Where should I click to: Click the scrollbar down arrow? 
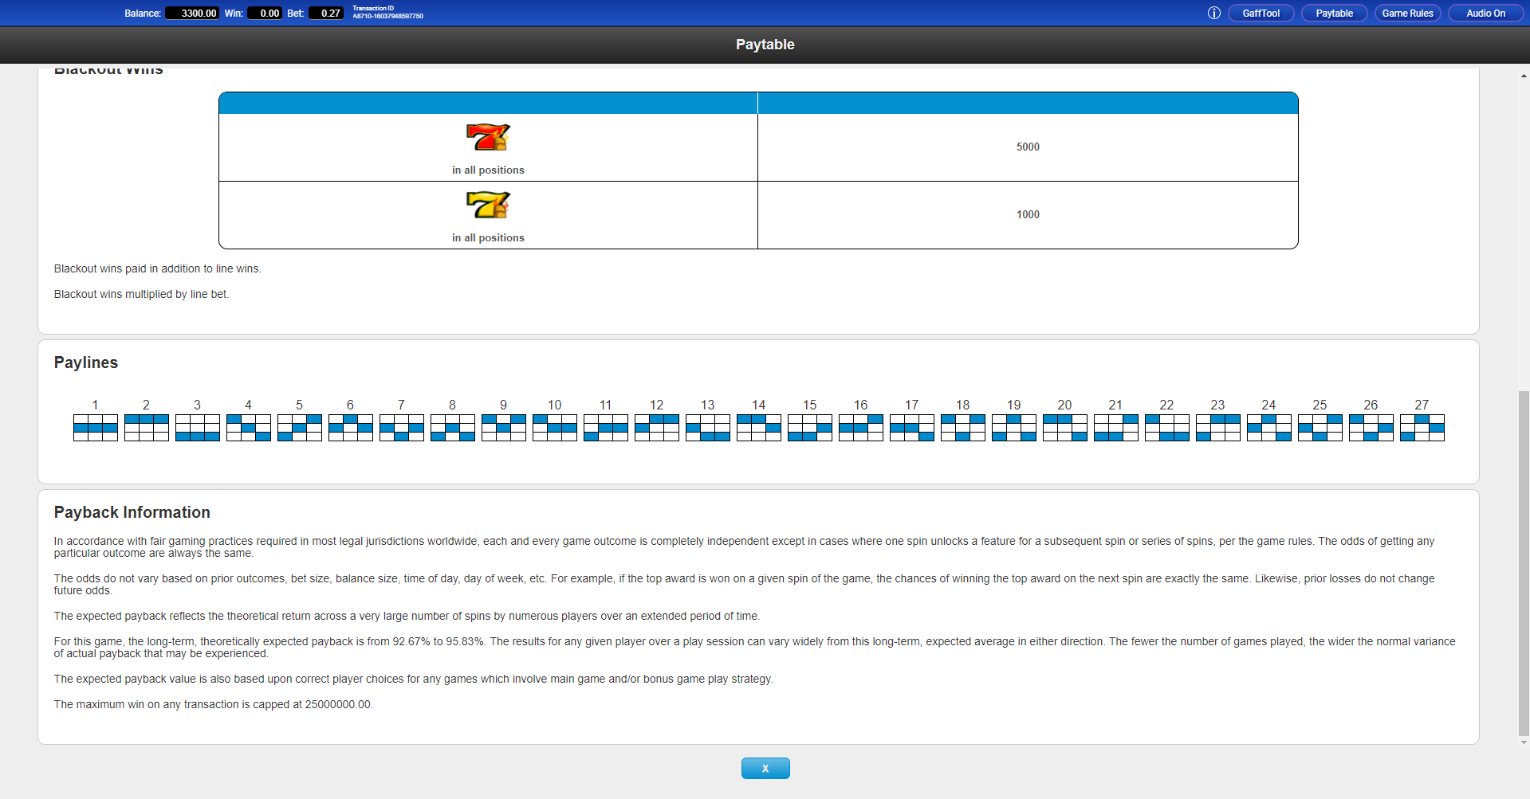tap(1524, 742)
